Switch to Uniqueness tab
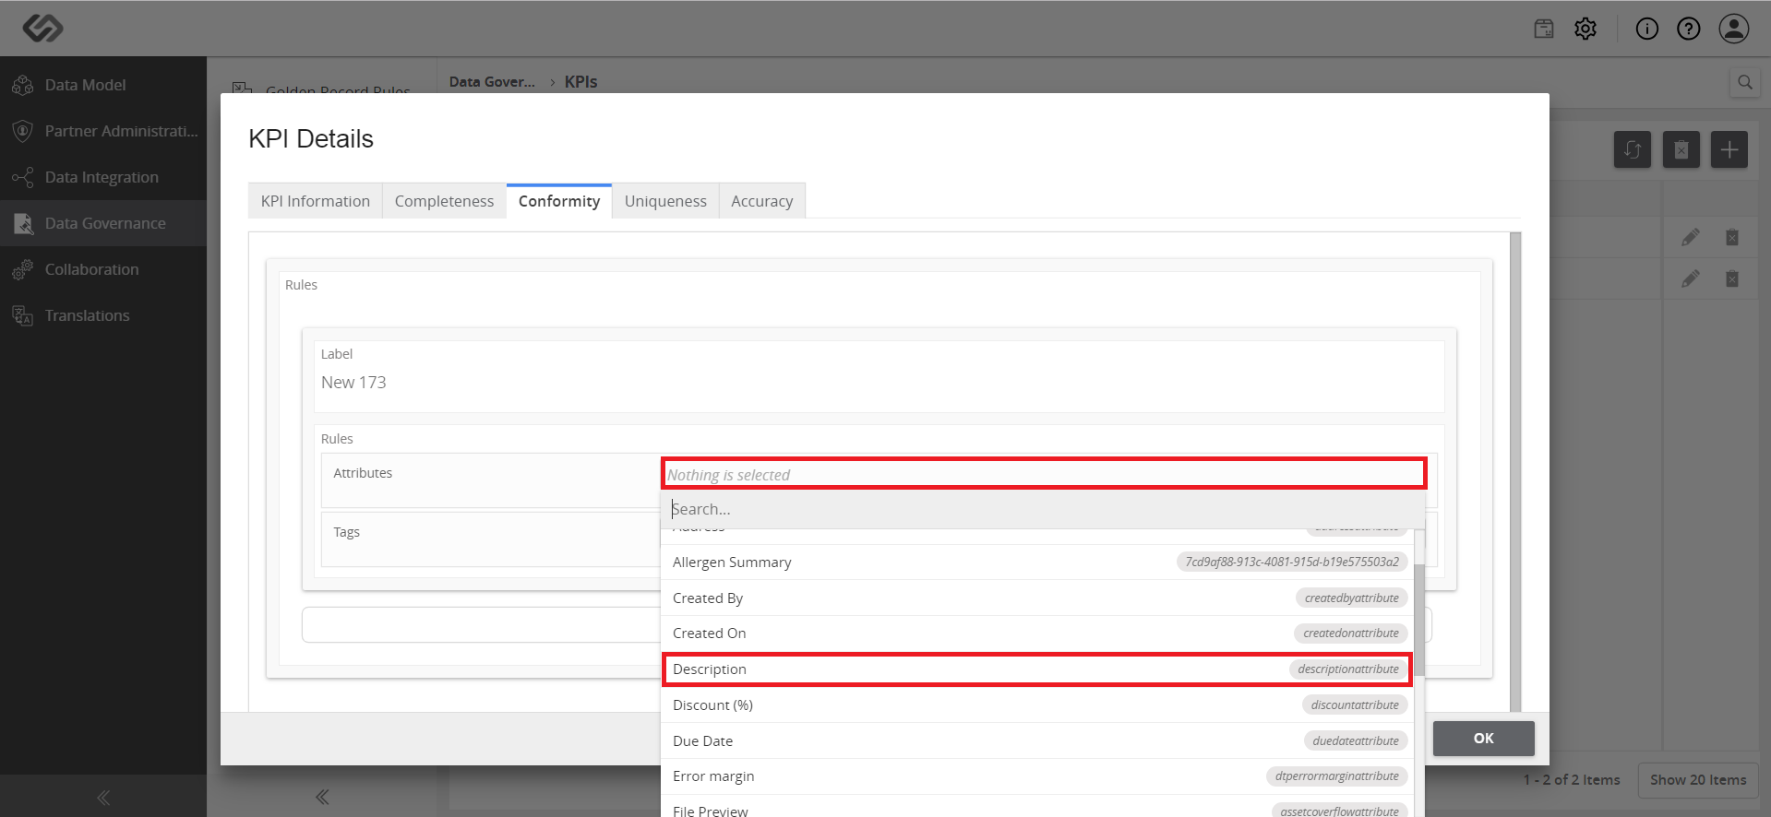Screen dimensions: 1771x817 [x=665, y=201]
